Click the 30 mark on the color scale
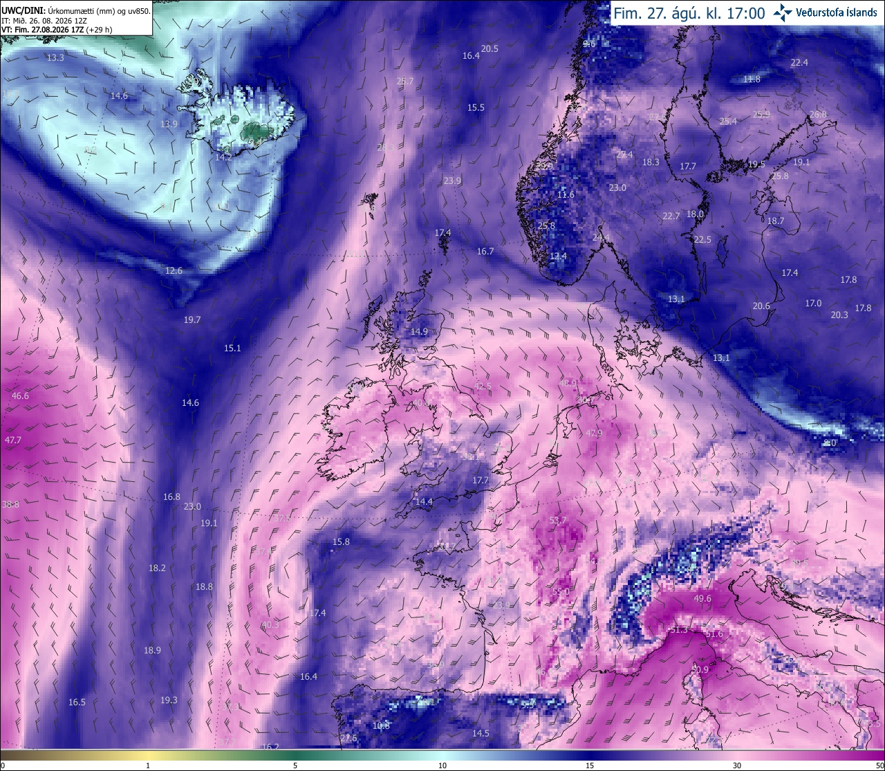Viewport: 885px width, 771px height. point(737,765)
